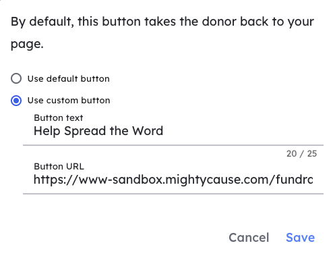Image resolution: width=333 pixels, height=260 pixels.
Task: Save the custom button settings
Action: pos(300,238)
